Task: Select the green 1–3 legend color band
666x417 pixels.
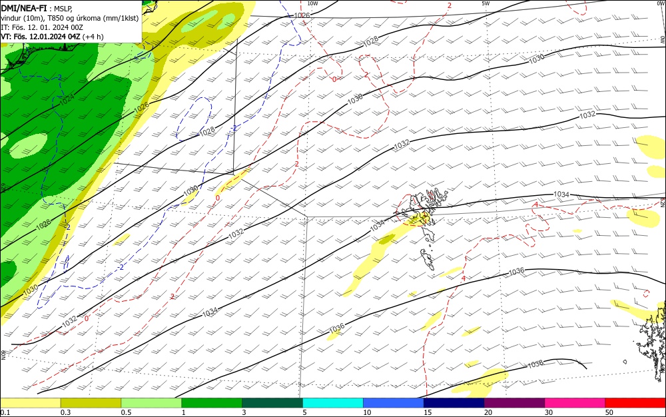Action: (x=212, y=403)
